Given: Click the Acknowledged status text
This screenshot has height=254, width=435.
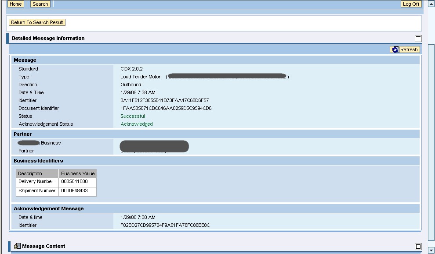Looking at the screenshot, I should [137, 124].
